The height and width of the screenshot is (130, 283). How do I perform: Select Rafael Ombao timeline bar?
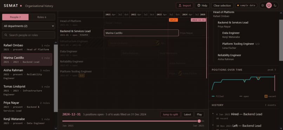point(155,23)
